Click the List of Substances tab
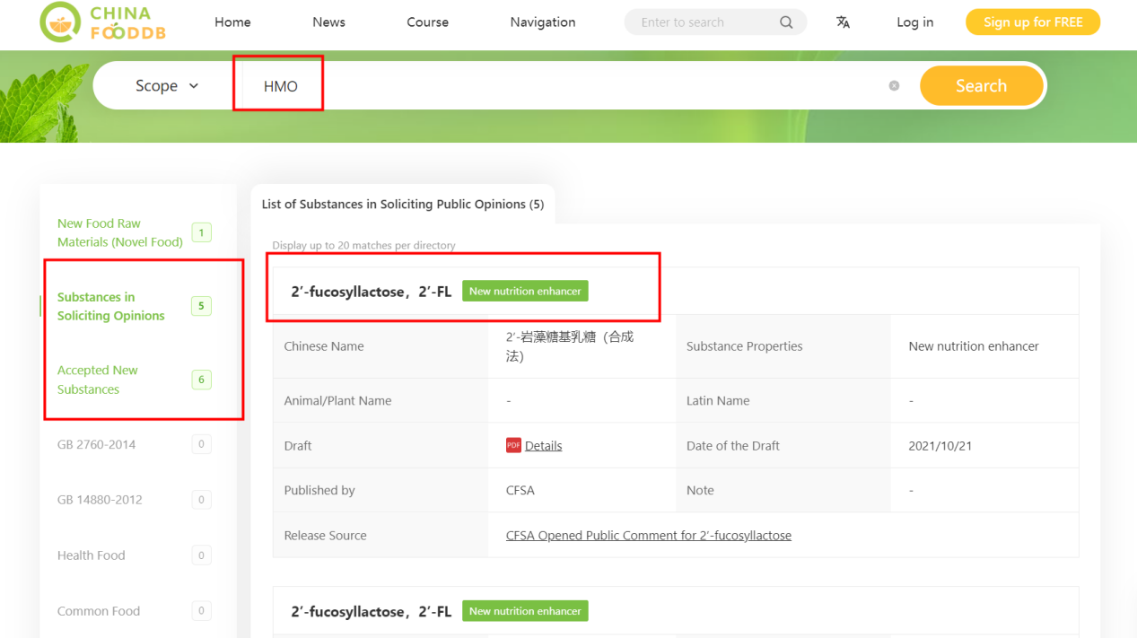This screenshot has width=1137, height=638. [402, 204]
